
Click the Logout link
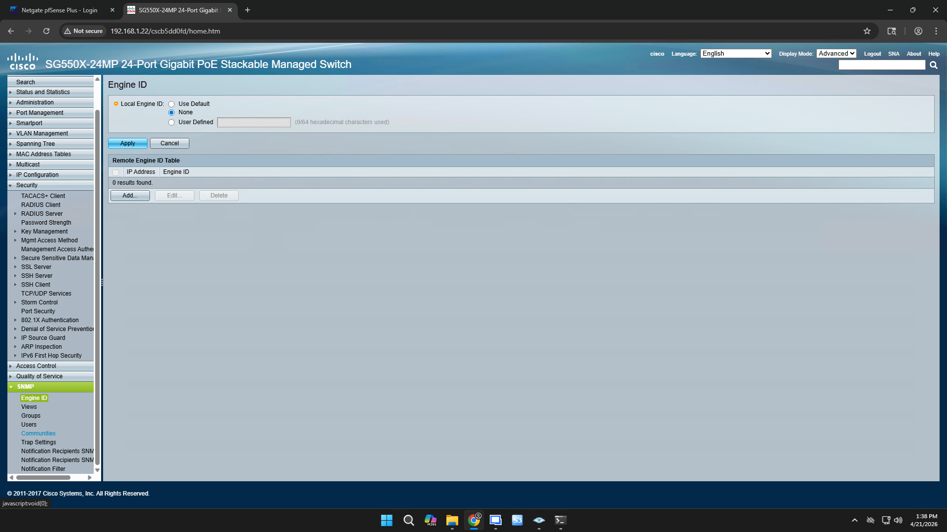[x=872, y=54]
